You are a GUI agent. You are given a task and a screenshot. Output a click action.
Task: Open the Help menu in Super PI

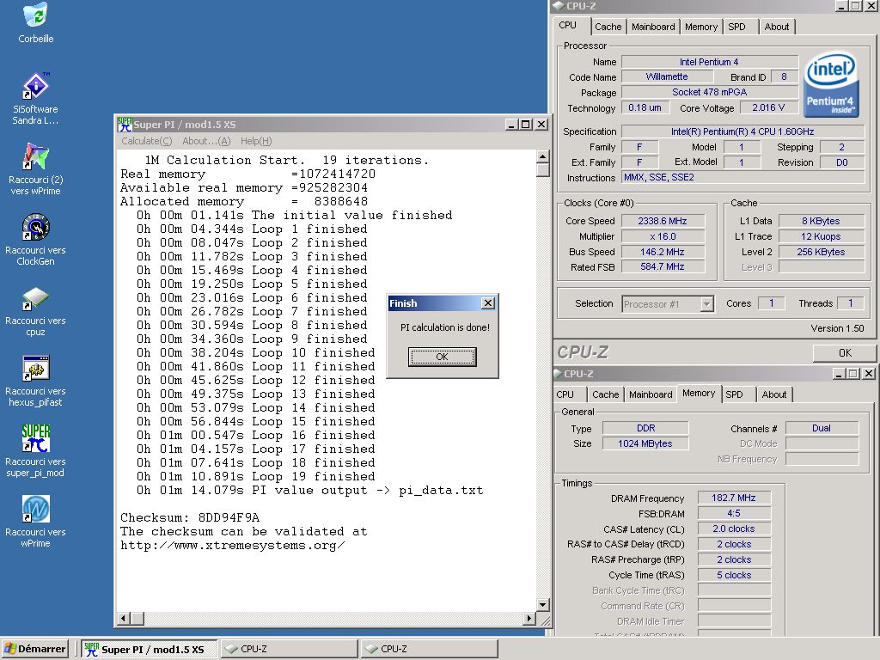click(256, 141)
